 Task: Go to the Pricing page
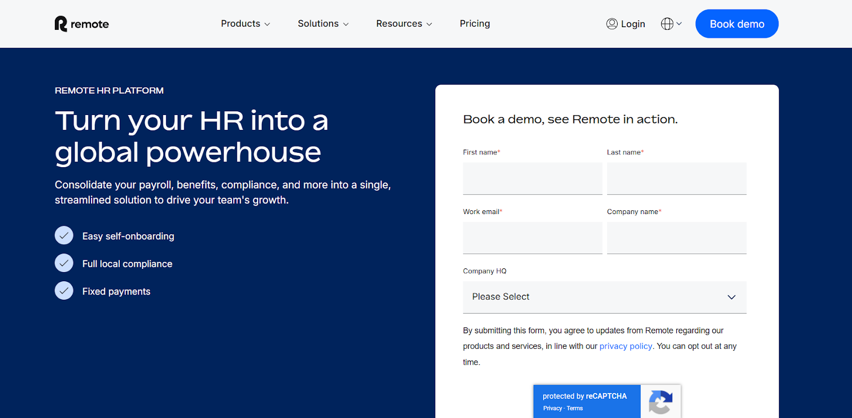click(x=475, y=23)
